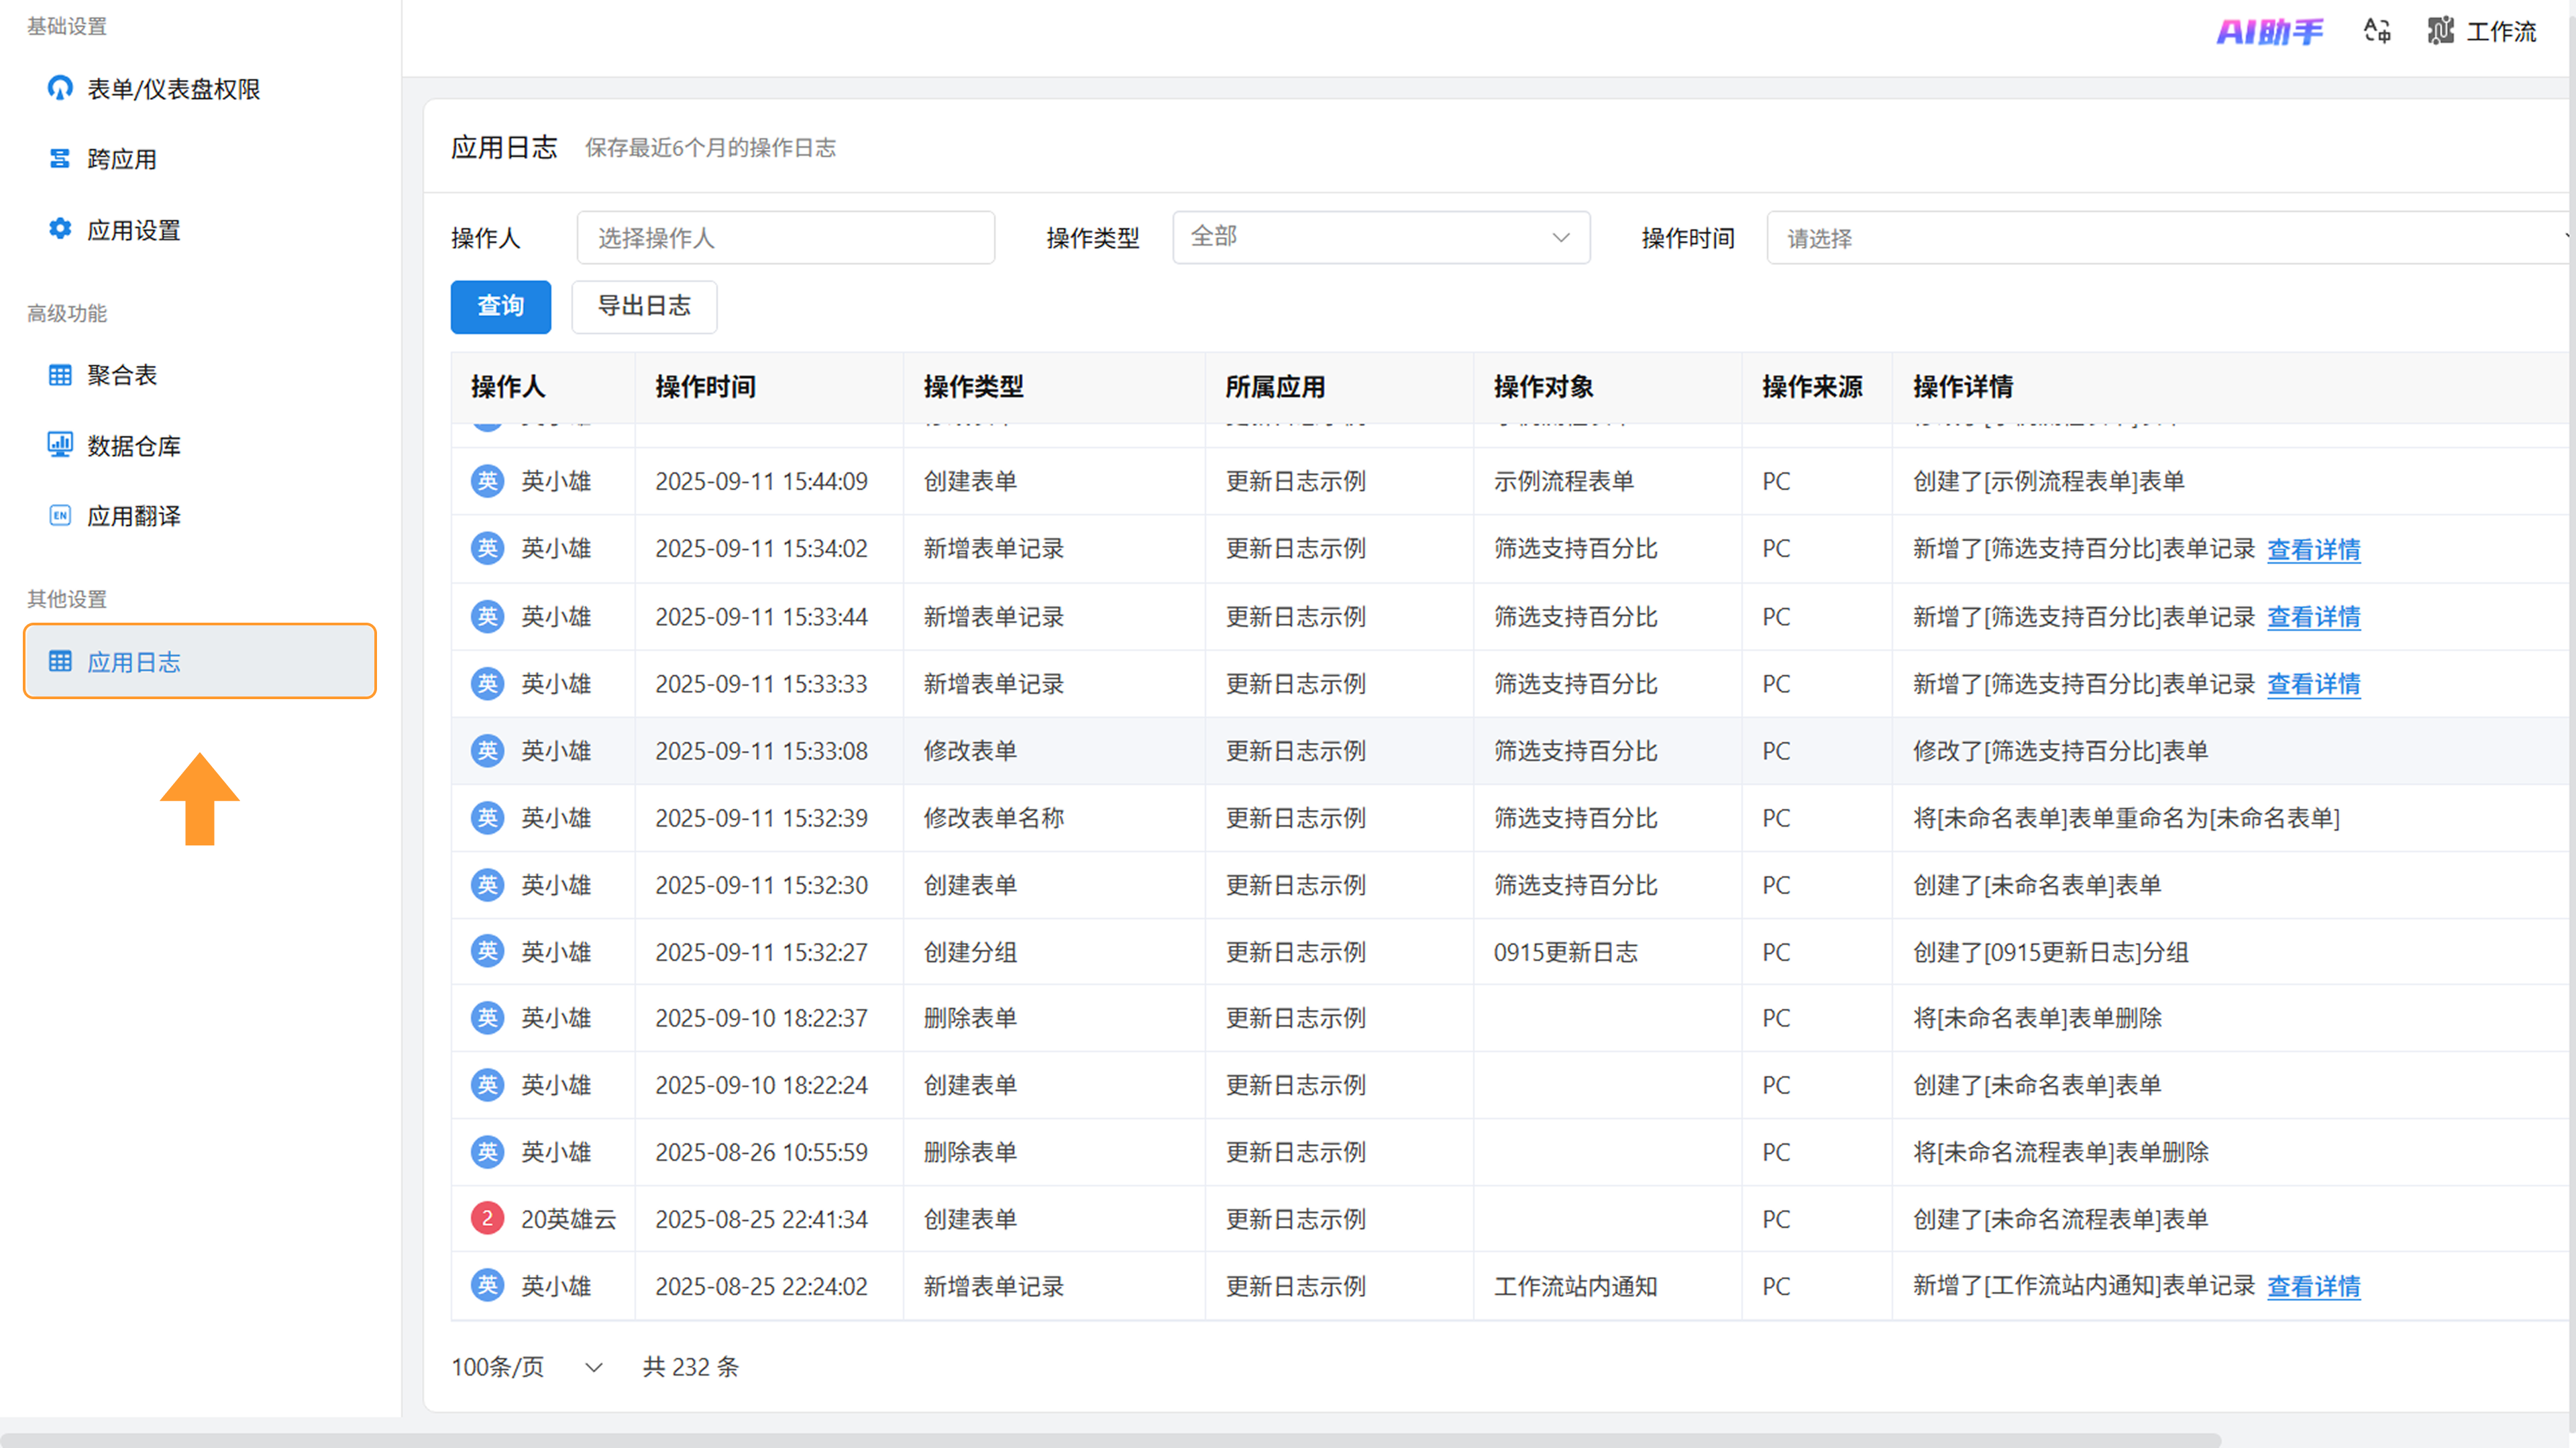This screenshot has height=1448, width=2576.
Task: Select the 聚合表 table icon
Action: point(60,375)
